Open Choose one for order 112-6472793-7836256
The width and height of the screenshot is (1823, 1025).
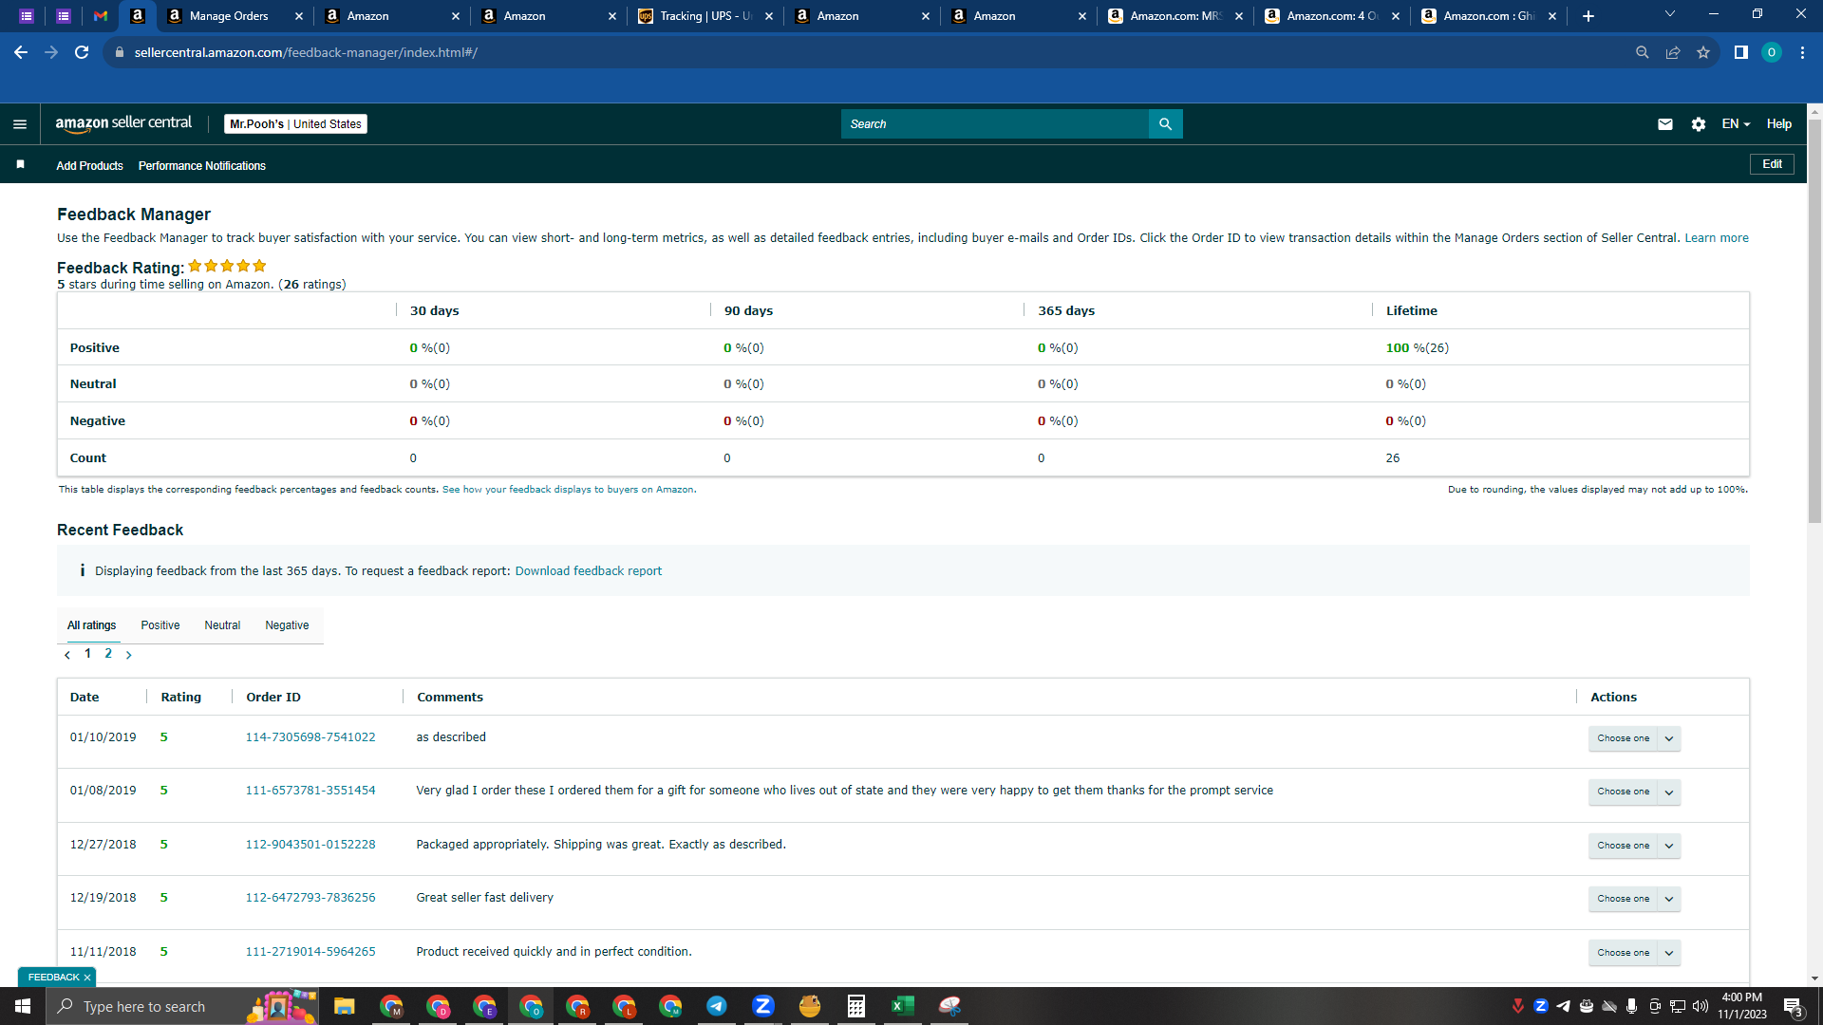(1634, 899)
